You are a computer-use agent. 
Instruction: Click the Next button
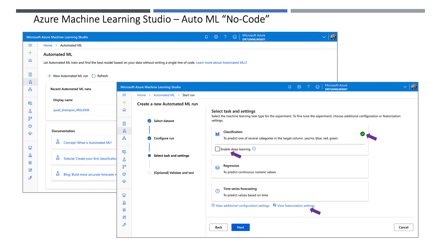(x=241, y=227)
